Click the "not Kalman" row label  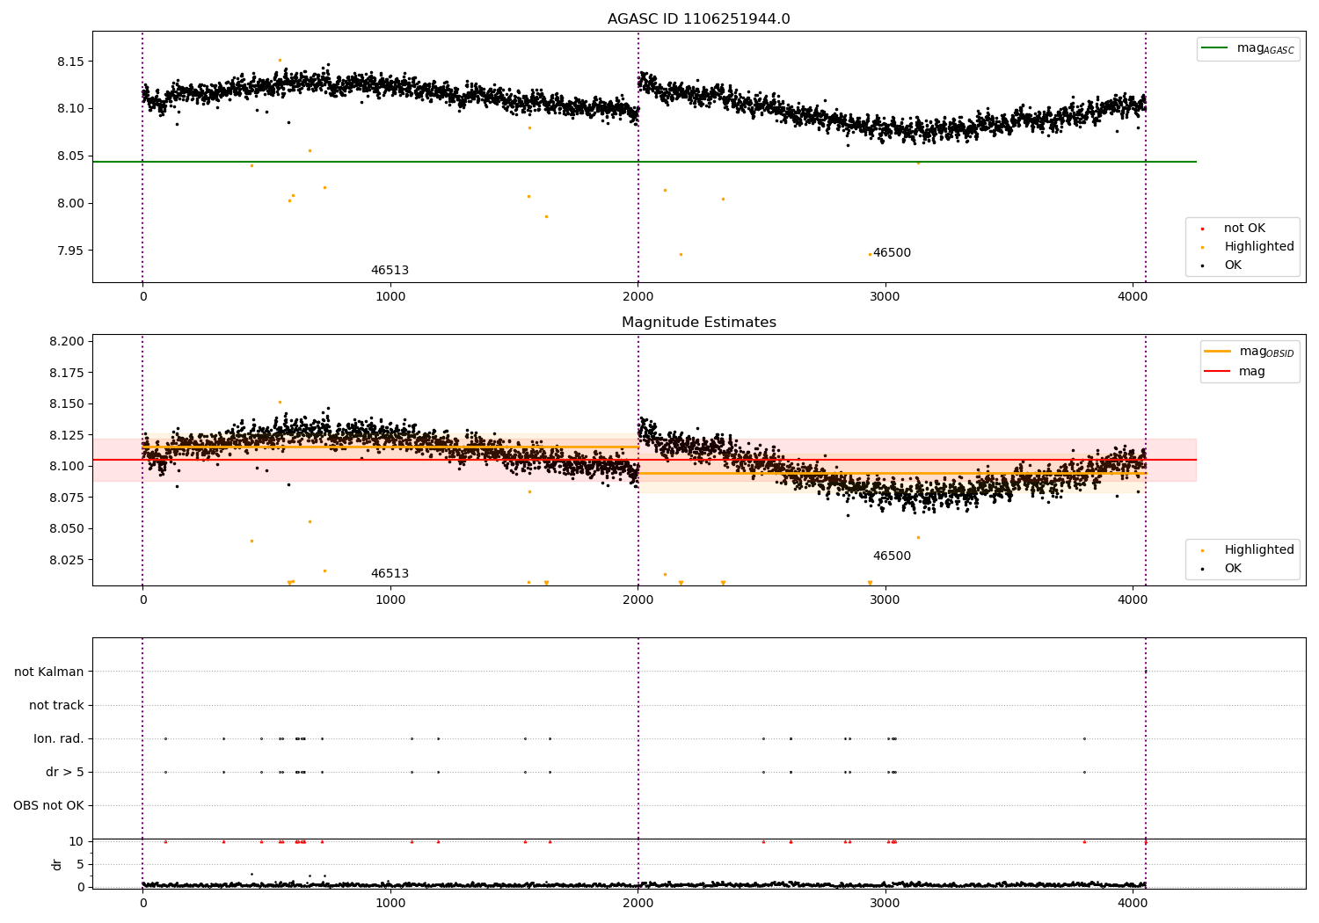(49, 672)
